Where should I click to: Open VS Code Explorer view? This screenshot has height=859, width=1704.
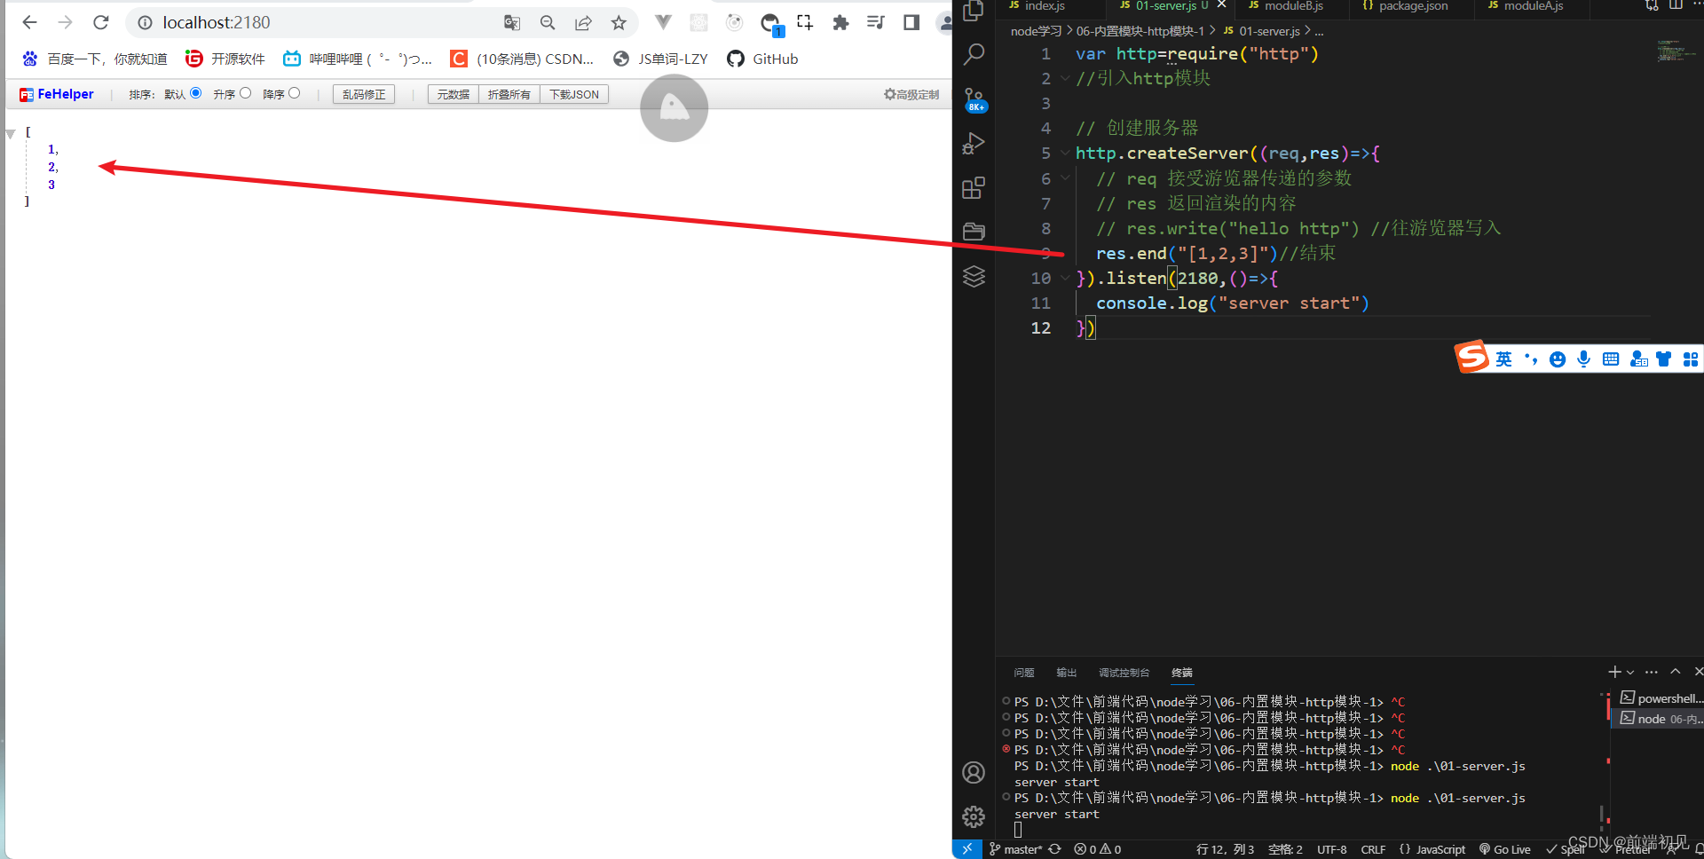[974, 11]
